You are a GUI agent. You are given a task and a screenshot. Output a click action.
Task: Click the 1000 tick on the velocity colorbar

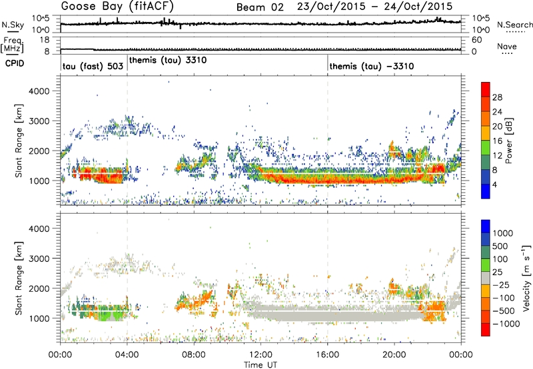pyautogui.click(x=503, y=233)
